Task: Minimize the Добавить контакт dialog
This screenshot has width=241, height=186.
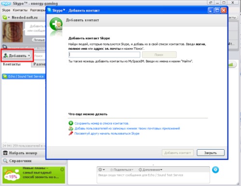Action: click(211, 10)
